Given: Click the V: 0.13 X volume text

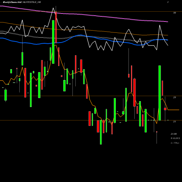Looking at the screenshot, I should coord(175,138).
